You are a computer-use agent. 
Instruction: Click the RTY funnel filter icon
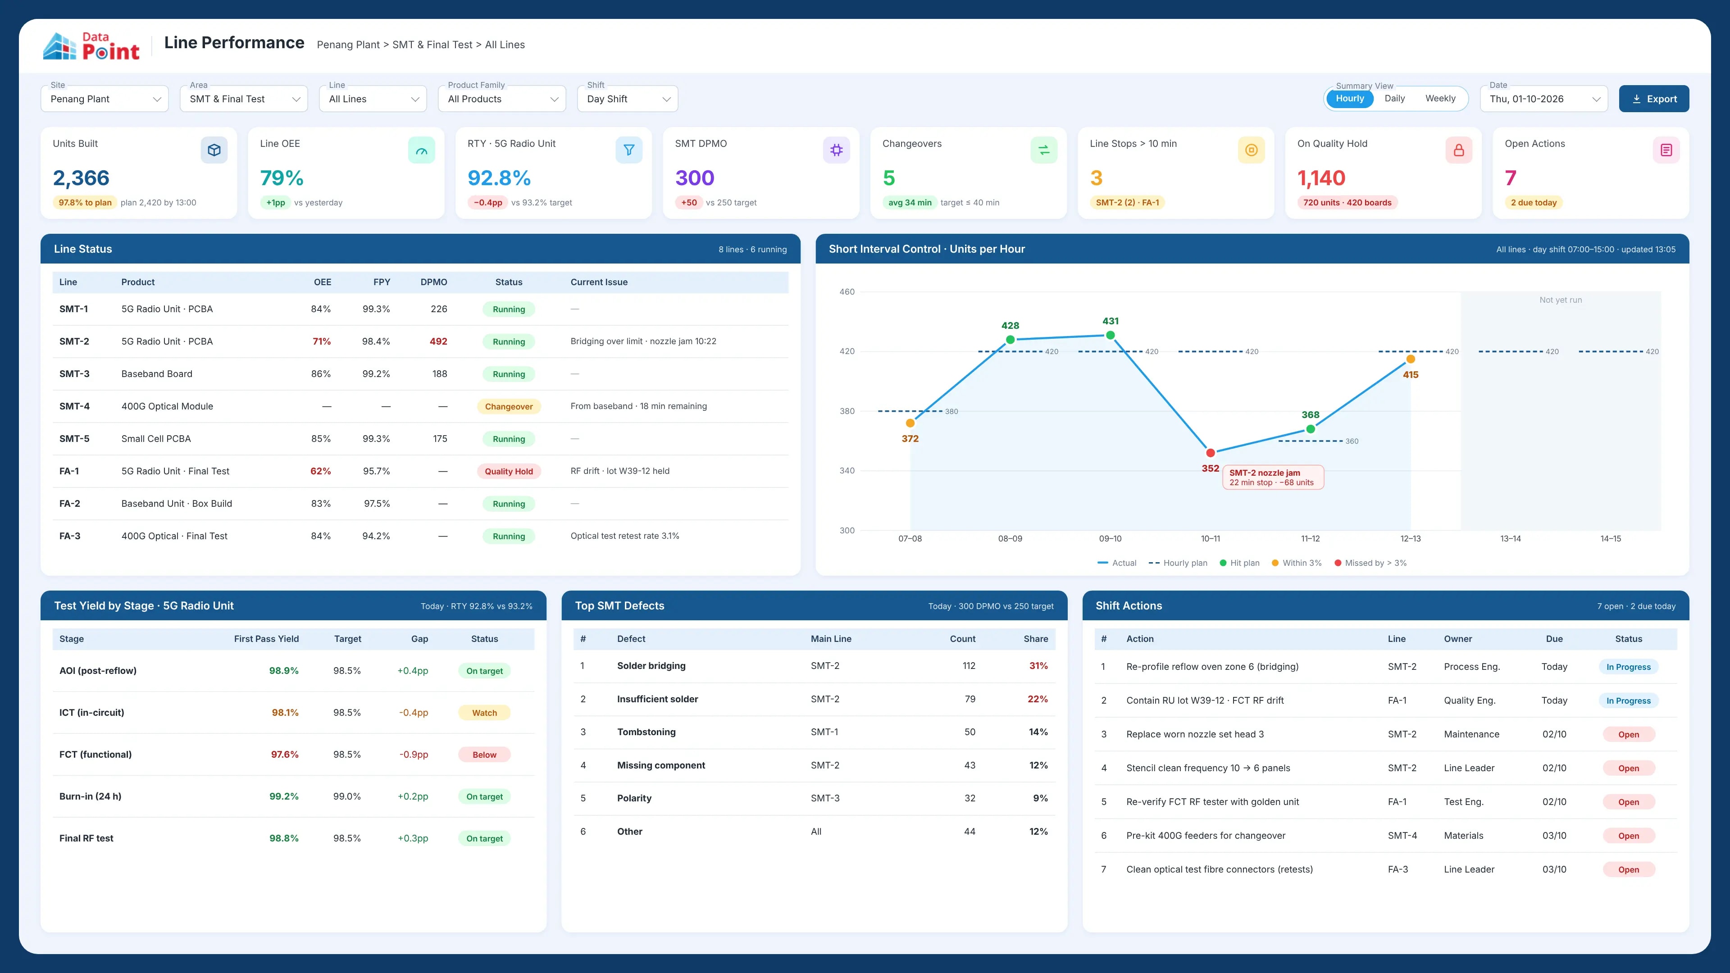pos(629,150)
